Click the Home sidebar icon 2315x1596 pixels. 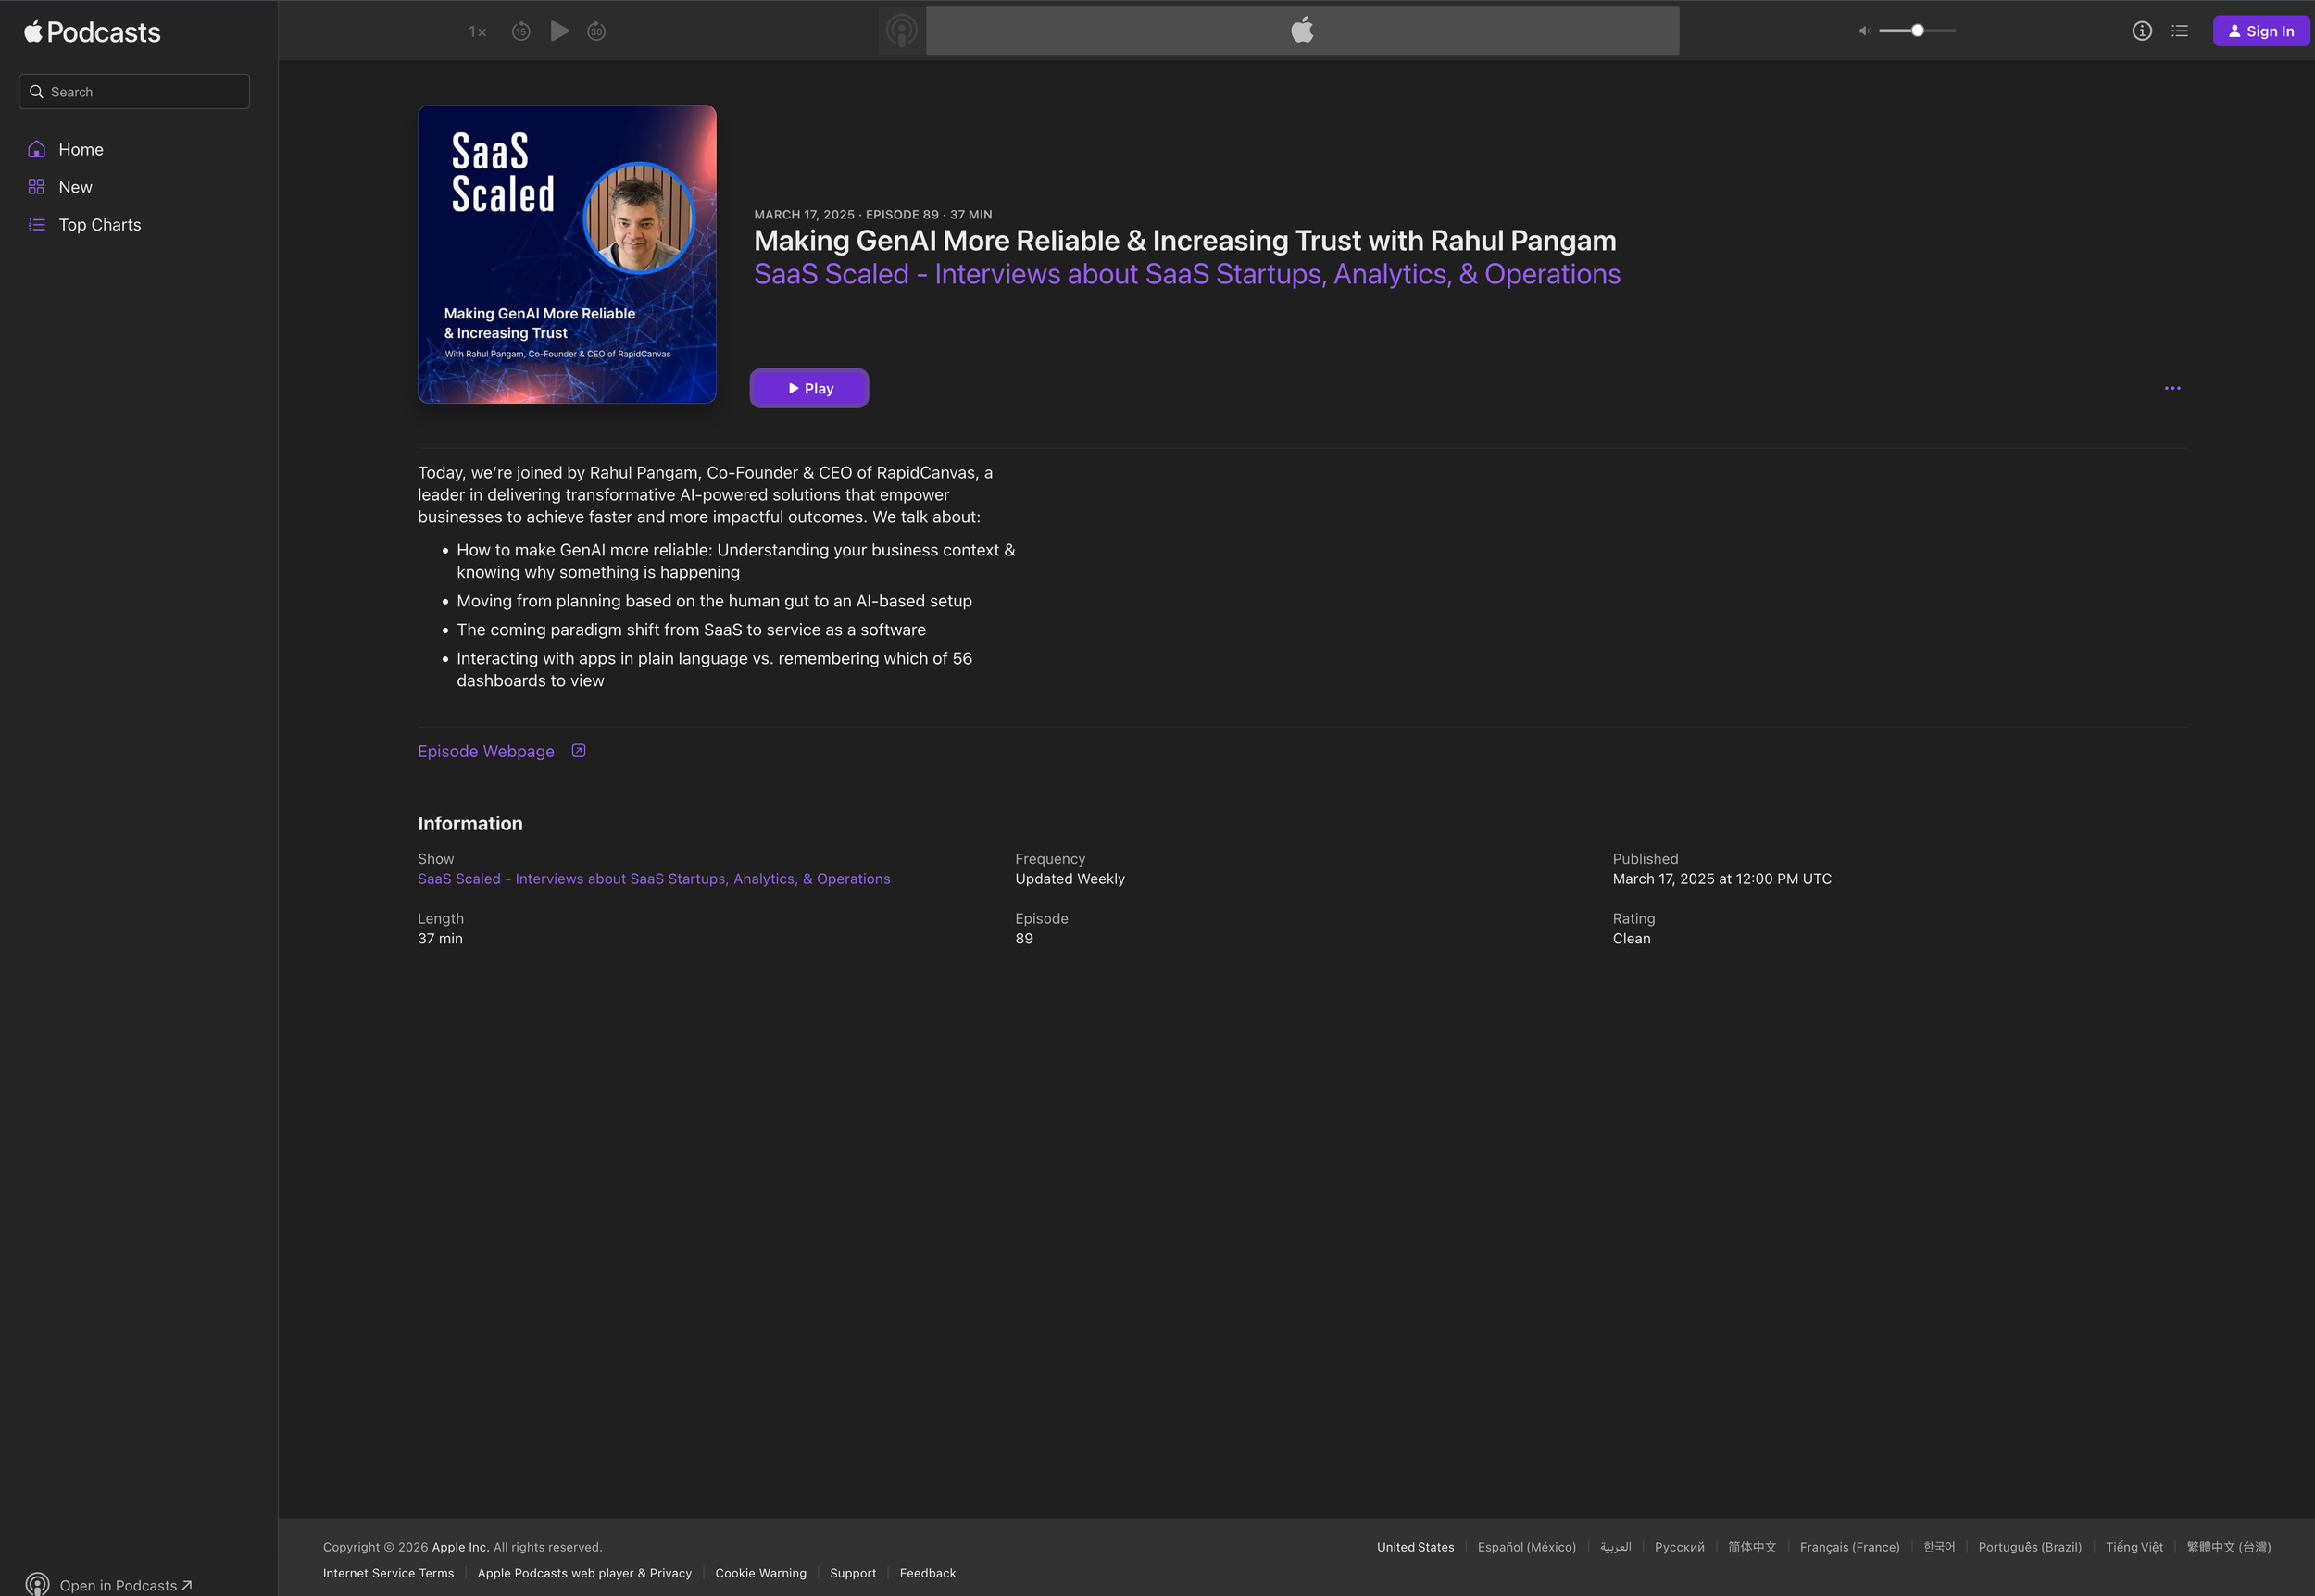(37, 150)
